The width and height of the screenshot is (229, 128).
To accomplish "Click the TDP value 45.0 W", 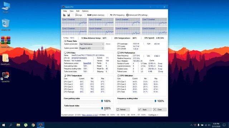I will 157,44.
